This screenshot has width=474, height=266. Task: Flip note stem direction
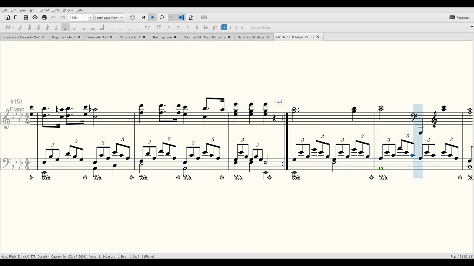pos(215,27)
